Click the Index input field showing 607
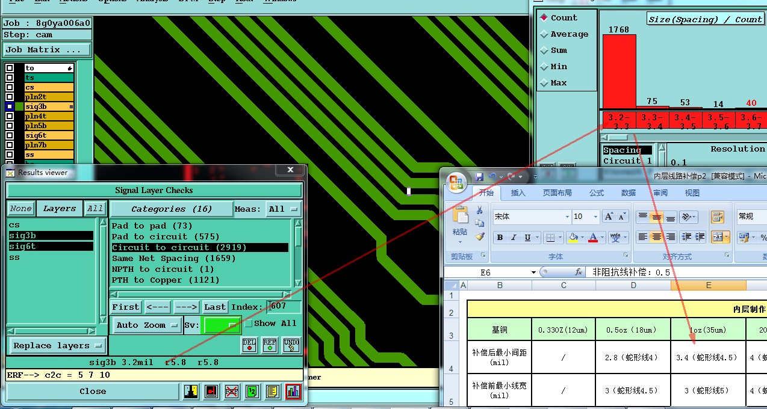767x409 pixels. coord(284,307)
